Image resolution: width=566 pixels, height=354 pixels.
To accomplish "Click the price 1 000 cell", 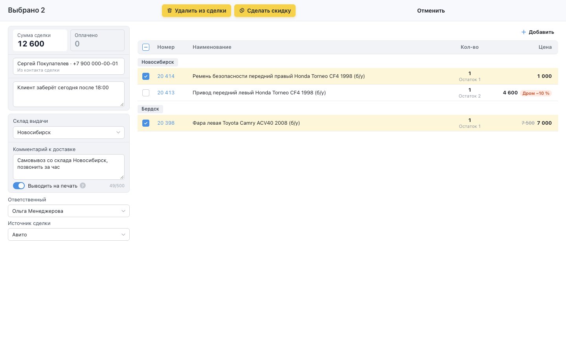I will (544, 76).
